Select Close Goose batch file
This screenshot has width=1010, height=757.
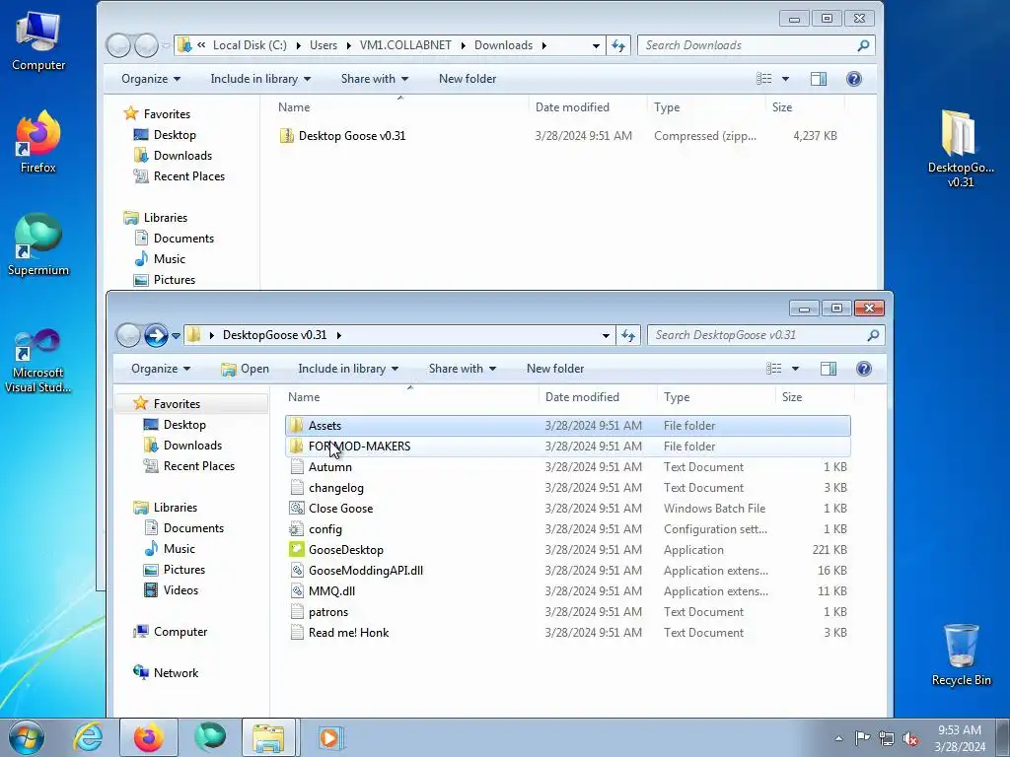(567, 509)
